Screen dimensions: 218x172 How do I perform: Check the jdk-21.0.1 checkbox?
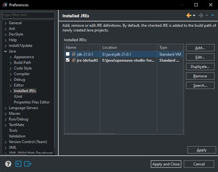(68, 54)
